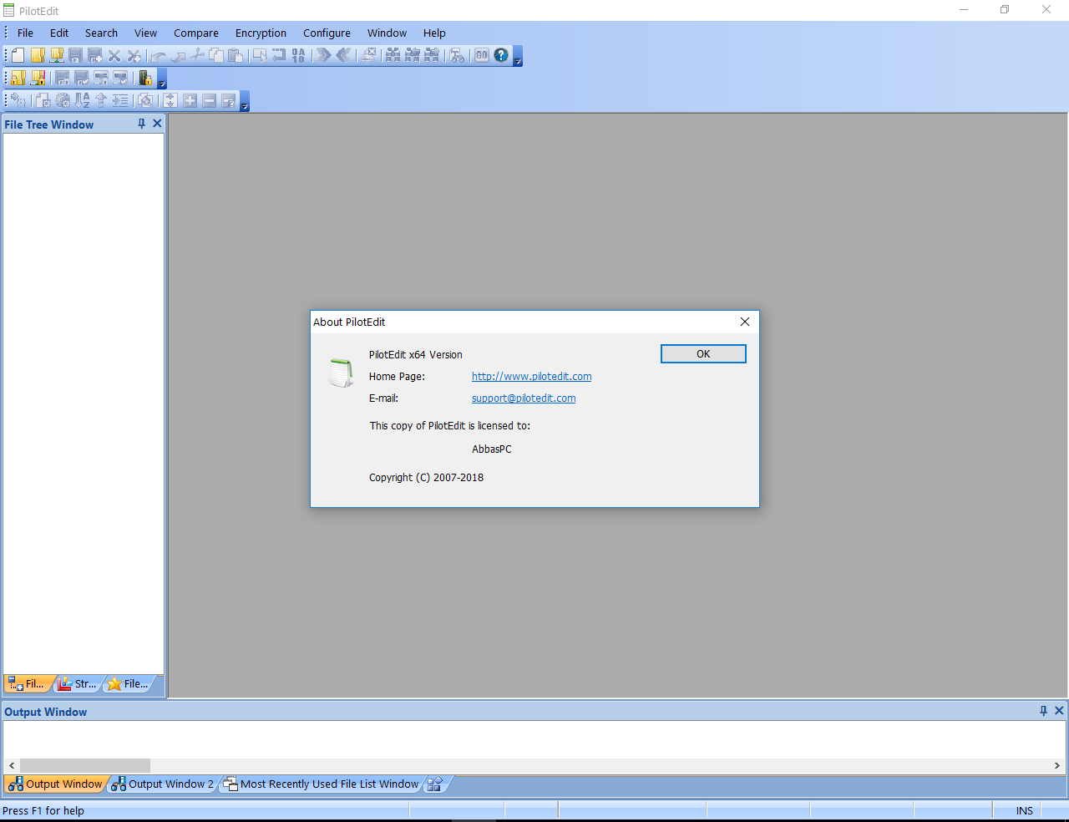
Task: Open the Encryption menu
Action: 261,33
